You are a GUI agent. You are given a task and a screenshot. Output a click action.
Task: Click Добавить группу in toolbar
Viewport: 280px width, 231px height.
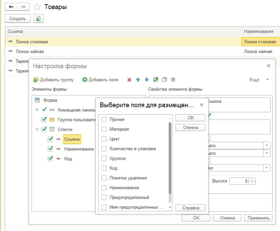tap(54, 80)
